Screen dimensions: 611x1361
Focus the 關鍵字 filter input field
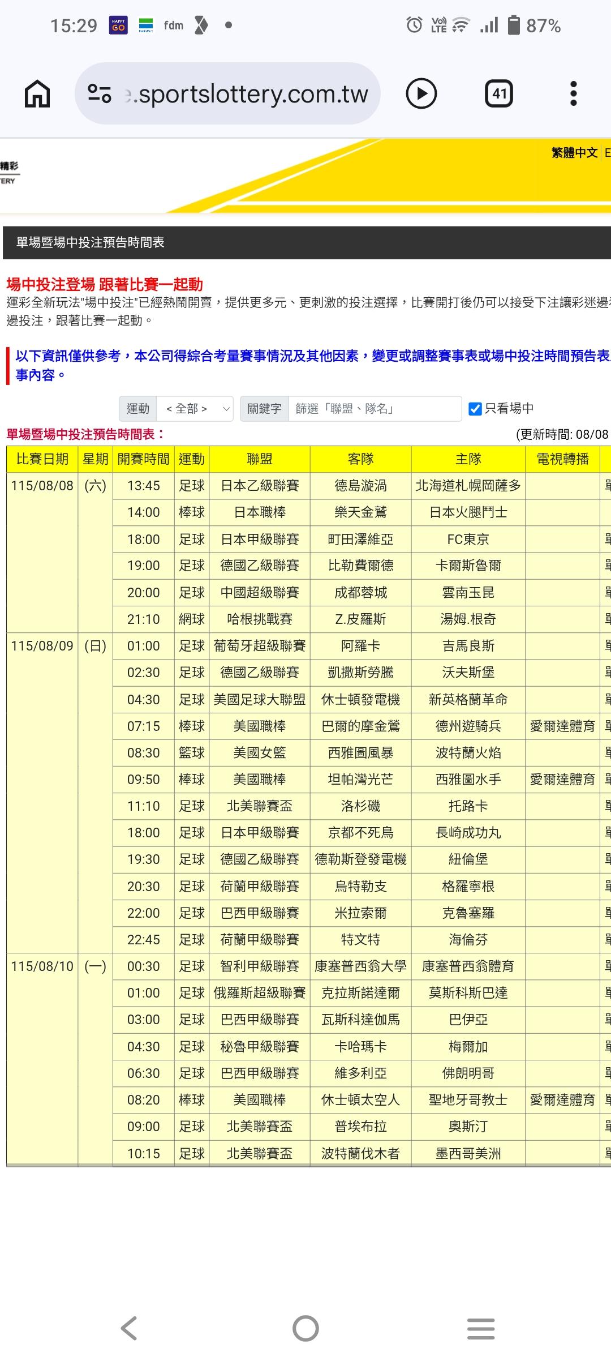(375, 408)
